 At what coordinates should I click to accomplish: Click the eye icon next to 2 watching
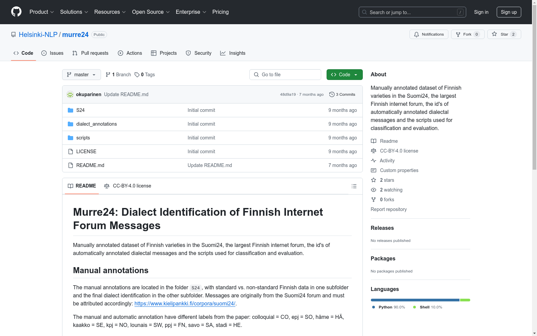point(374,190)
